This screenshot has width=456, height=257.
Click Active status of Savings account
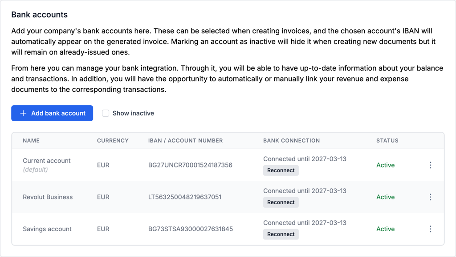[x=385, y=229]
